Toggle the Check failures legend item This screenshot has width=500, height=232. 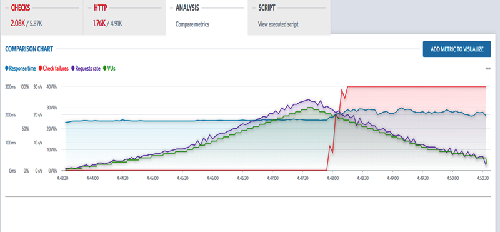pos(54,68)
